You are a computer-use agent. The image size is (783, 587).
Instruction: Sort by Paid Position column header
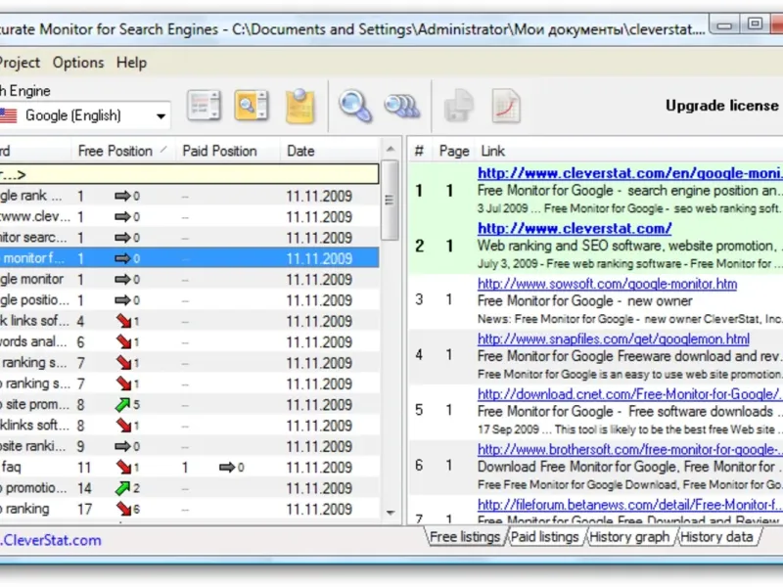click(227, 151)
